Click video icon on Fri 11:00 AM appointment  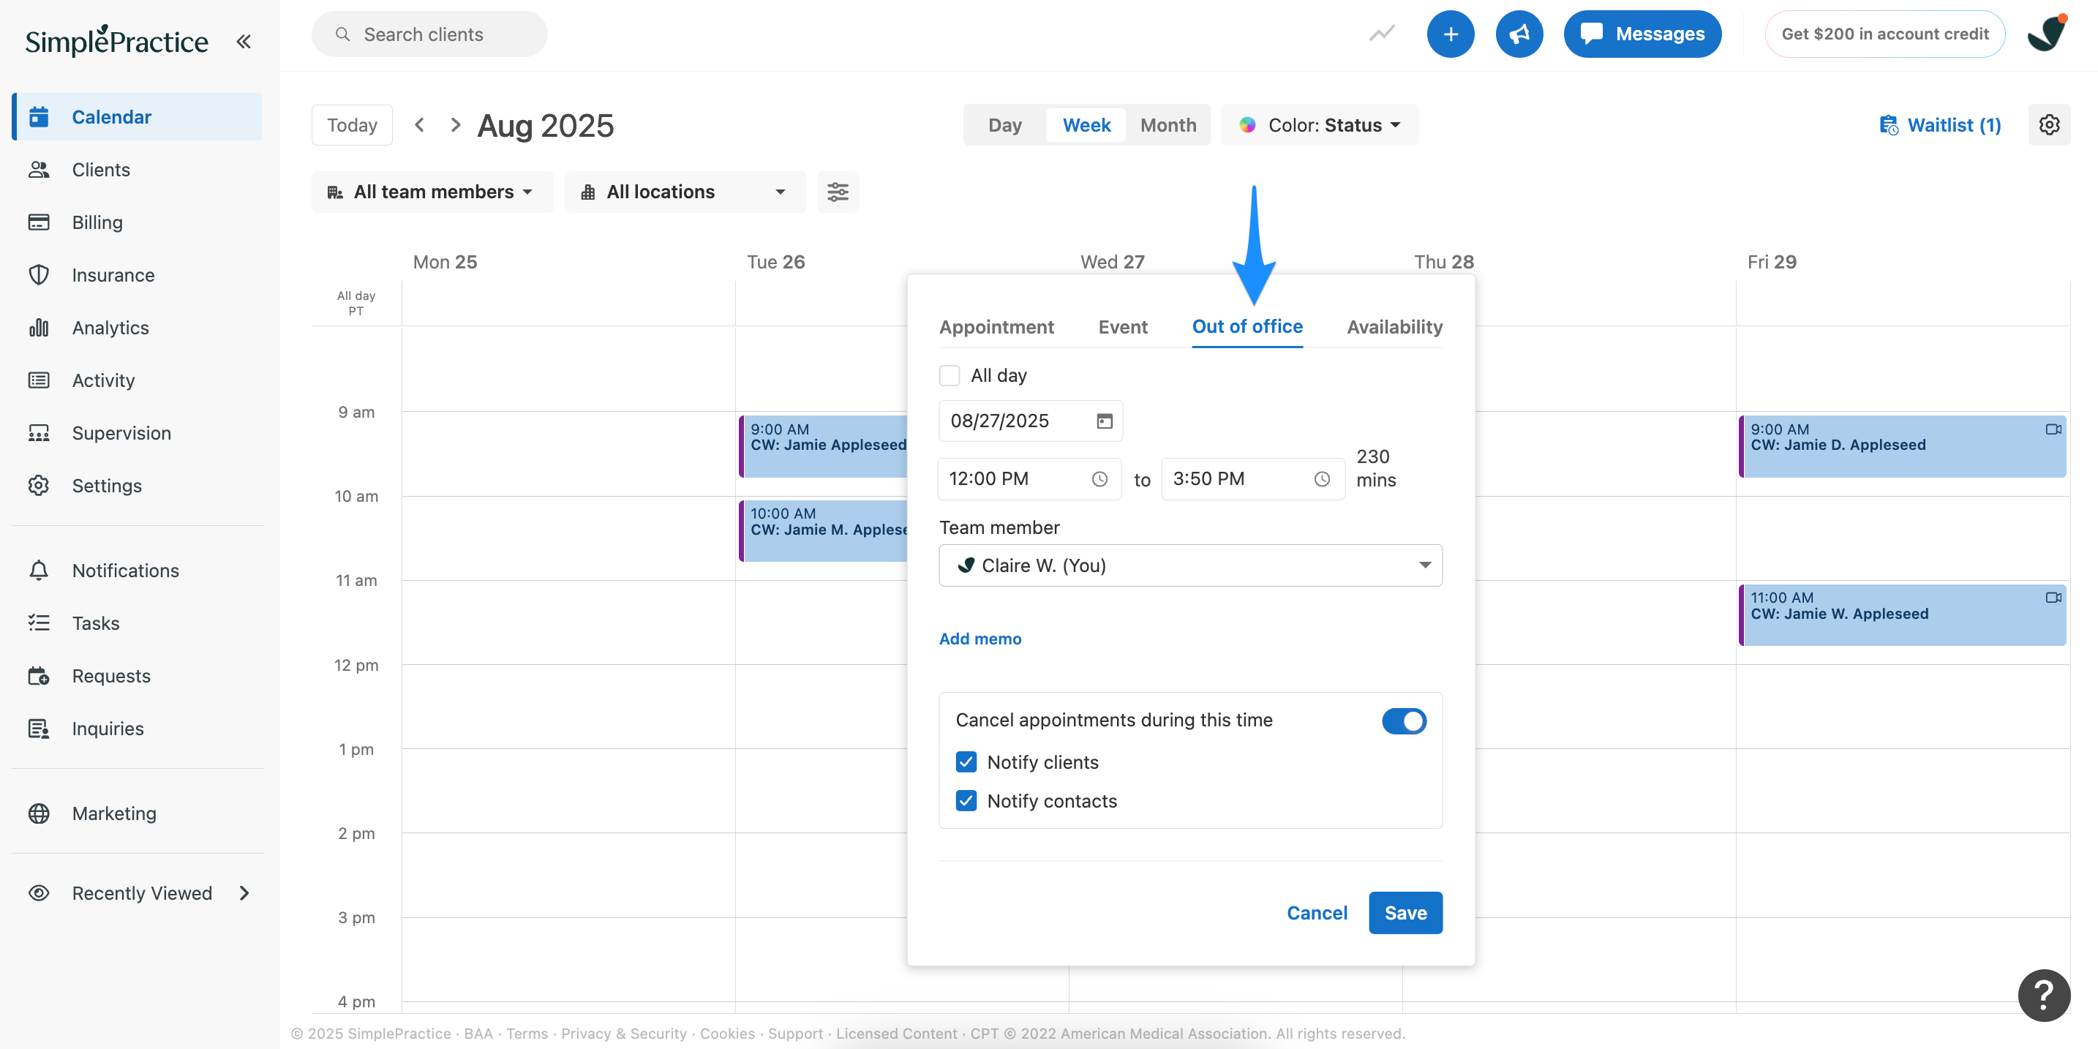tap(2053, 598)
